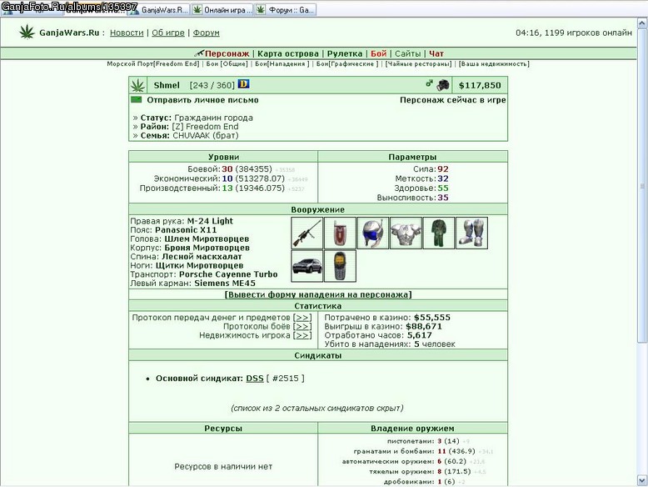This screenshot has height=487, width=648.
Task: Click the Panasonic X11 phone item icon
Action: (x=340, y=233)
